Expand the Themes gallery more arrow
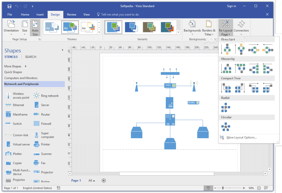282x193 pixels. (99, 32)
